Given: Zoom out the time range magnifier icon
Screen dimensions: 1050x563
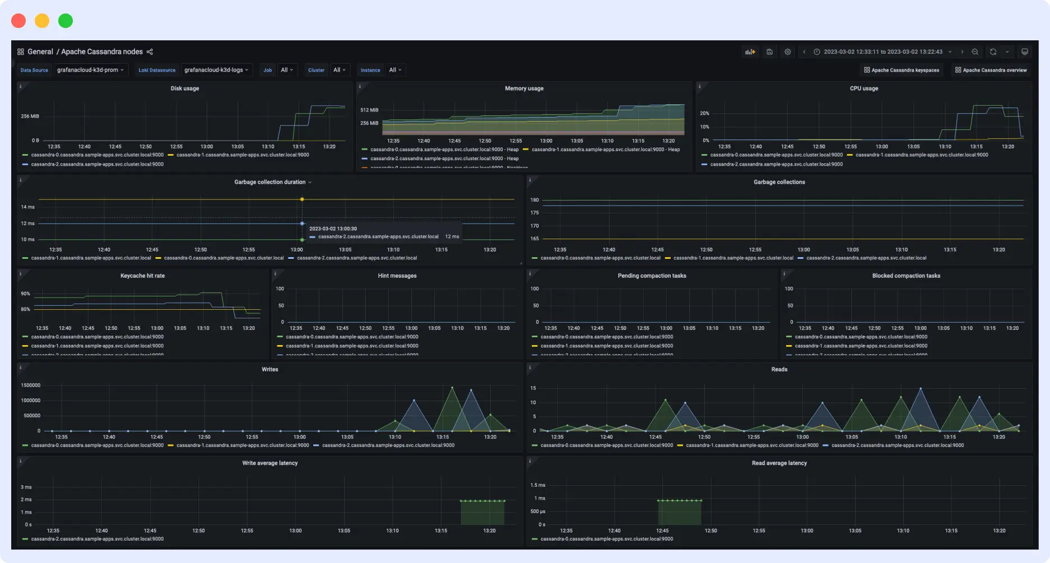Looking at the screenshot, I should (x=975, y=52).
